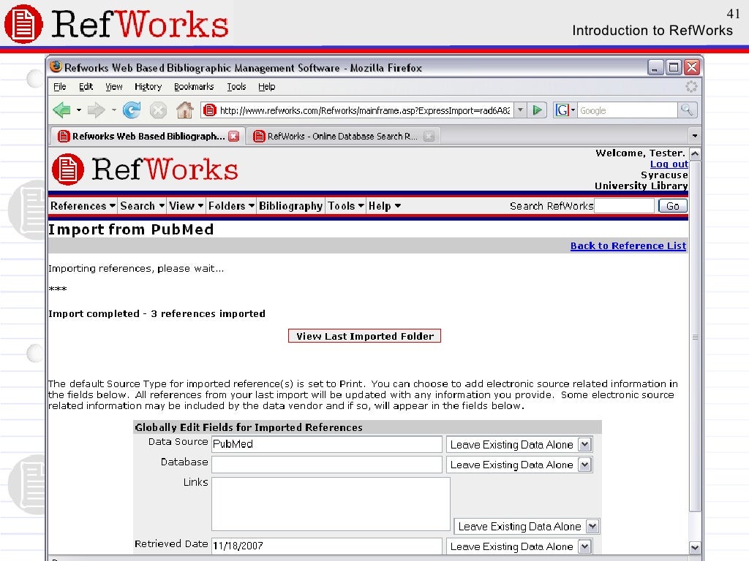Click the green Go arrow beside address bar
The width and height of the screenshot is (749, 561).
537,110
